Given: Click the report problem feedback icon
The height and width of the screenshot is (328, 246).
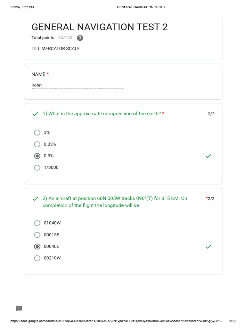Looking at the screenshot, I should (19, 308).
